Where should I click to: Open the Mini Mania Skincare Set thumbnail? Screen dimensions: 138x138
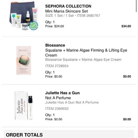point(24,16)
